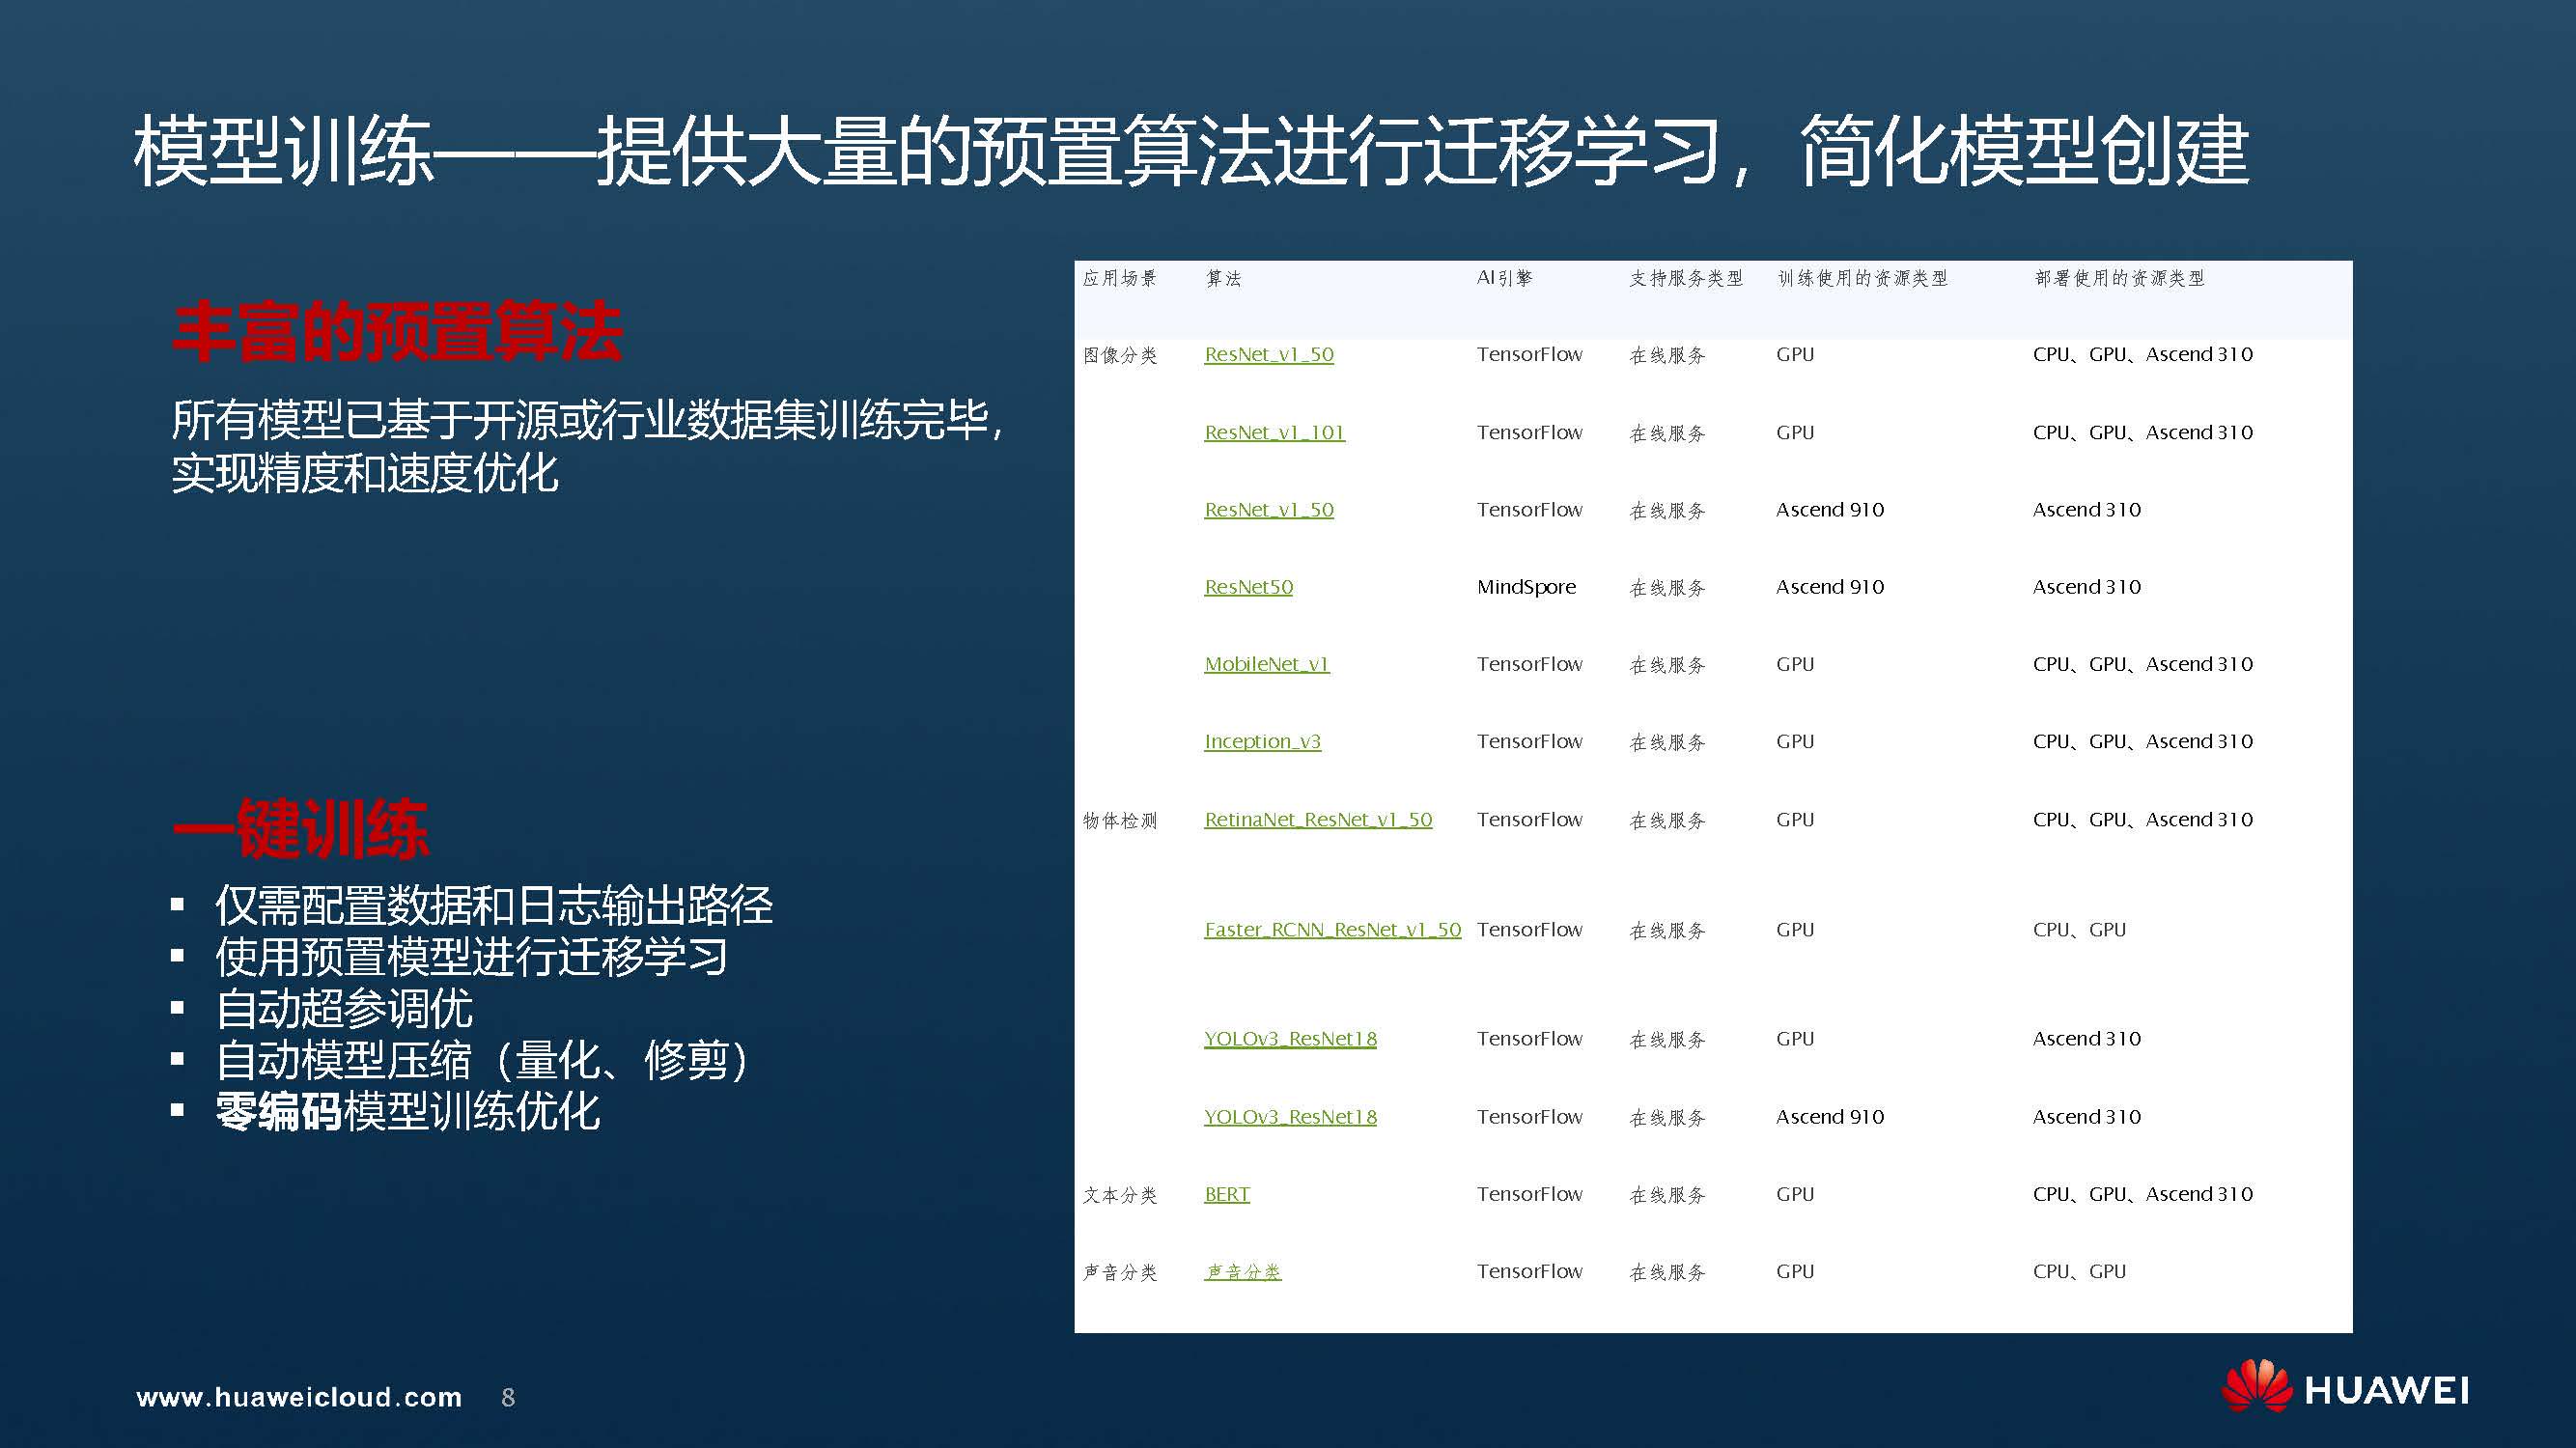Open the ResNet50 MindSpore algorithm link
Image resolution: width=2576 pixels, height=1448 pixels.
point(1248,587)
